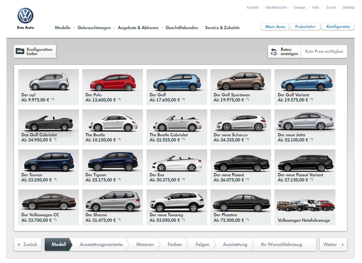Open the Garage link
The height and width of the screenshot is (263, 362).
299,7
